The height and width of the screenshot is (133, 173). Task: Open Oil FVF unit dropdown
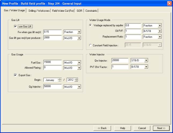coord(160,31)
